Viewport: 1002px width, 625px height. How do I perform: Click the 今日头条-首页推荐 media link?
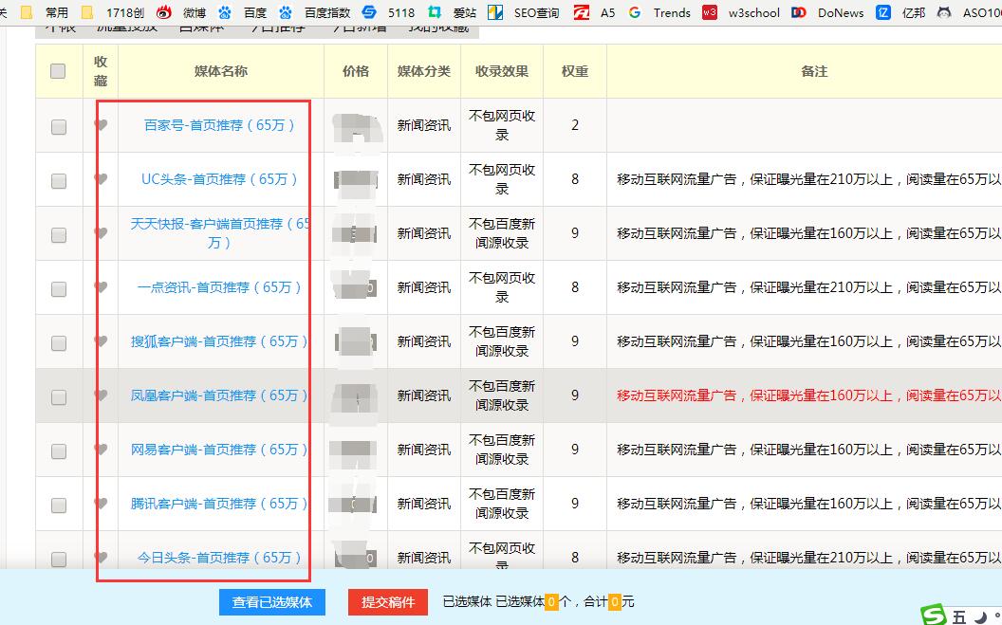220,558
